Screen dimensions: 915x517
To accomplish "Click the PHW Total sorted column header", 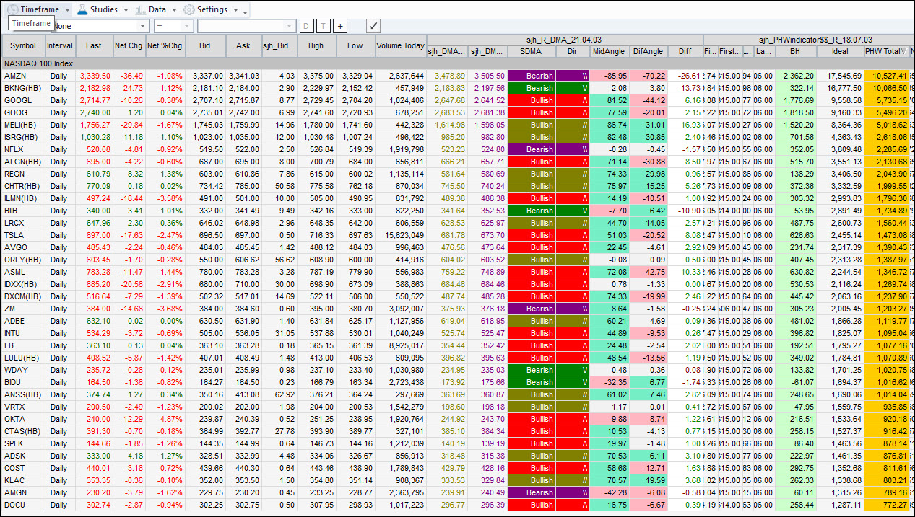I will pos(886,51).
